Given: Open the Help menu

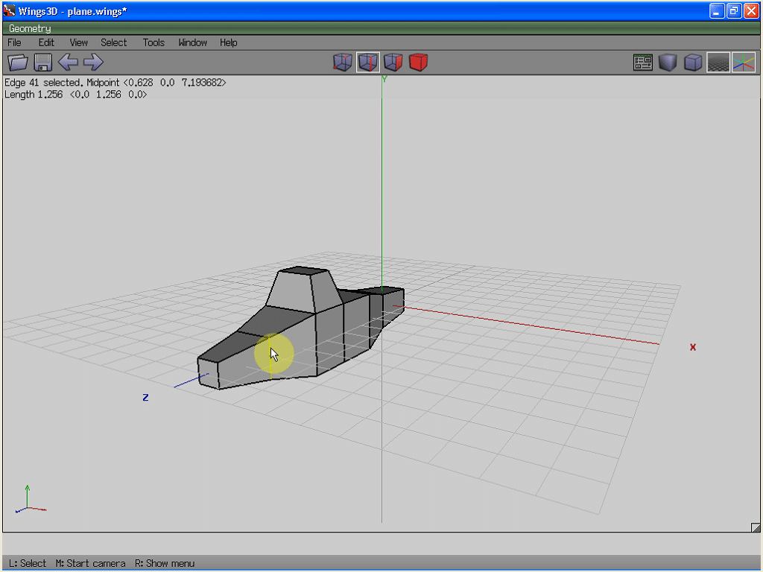Looking at the screenshot, I should coord(228,42).
